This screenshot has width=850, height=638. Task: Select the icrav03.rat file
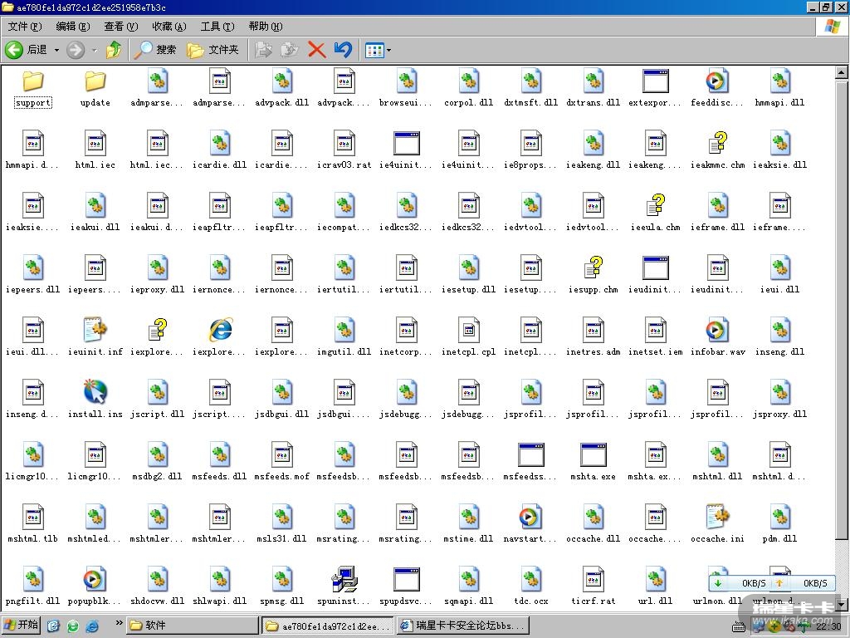pyautogui.click(x=344, y=150)
